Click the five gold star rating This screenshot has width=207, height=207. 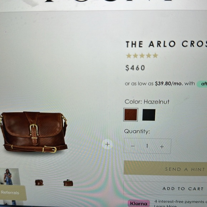pyautogui.click(x=142, y=56)
